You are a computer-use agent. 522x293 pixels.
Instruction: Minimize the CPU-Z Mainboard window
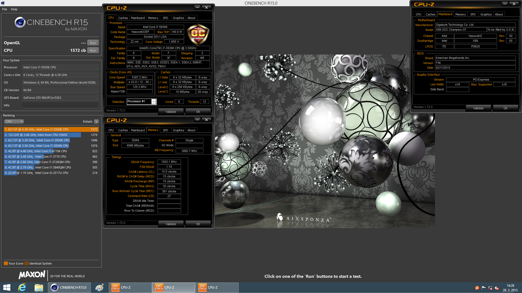point(505,4)
